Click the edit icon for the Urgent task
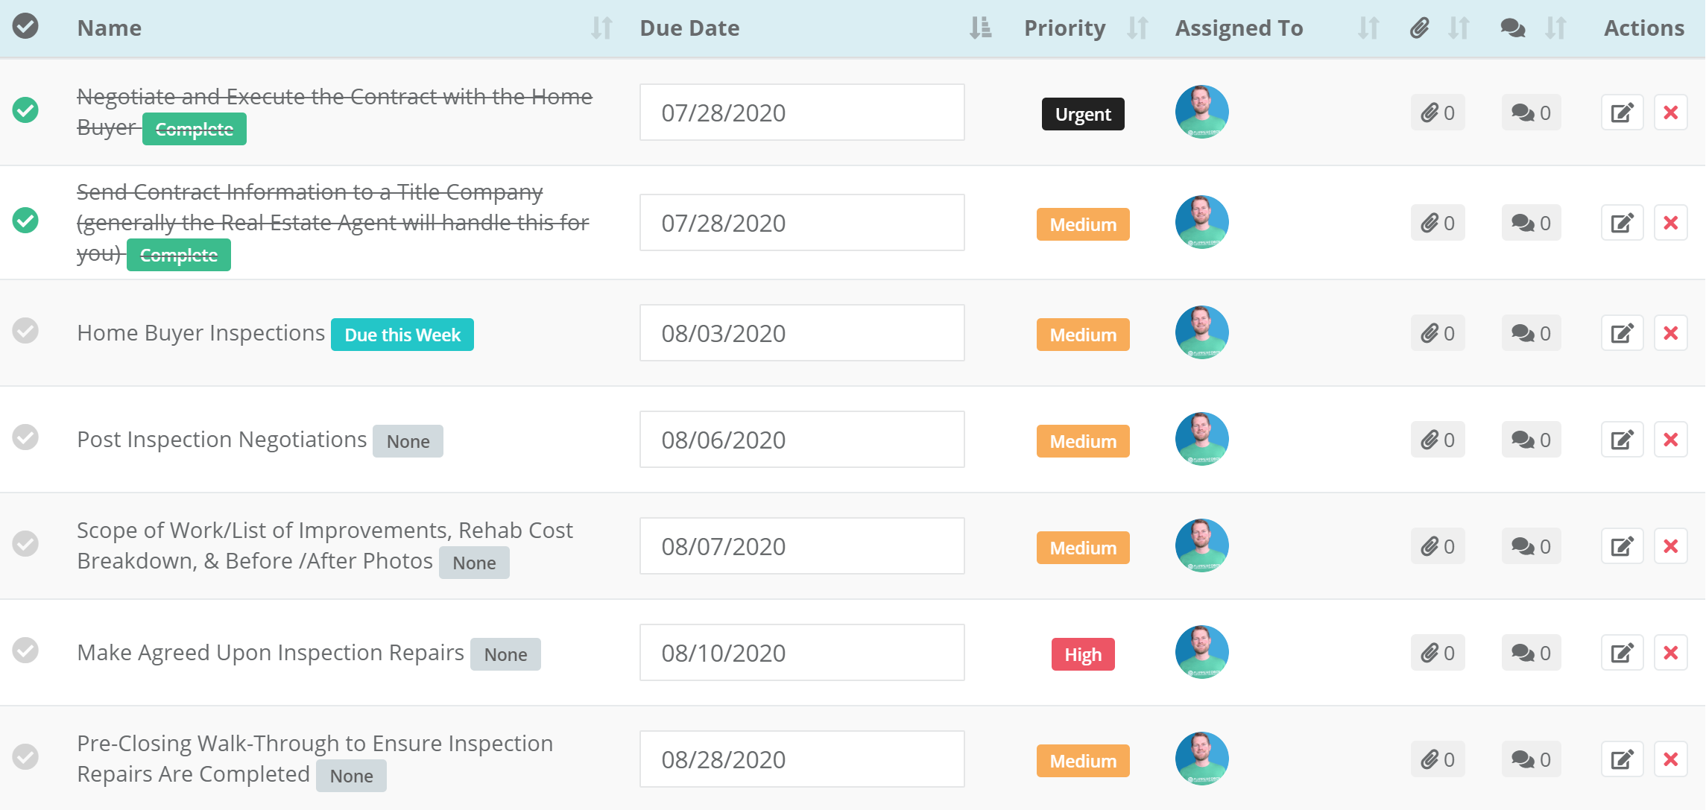This screenshot has width=1706, height=810. 1622,113
